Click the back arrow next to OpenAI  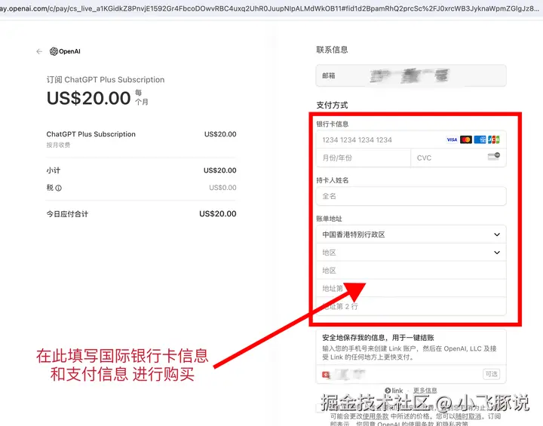[39, 51]
